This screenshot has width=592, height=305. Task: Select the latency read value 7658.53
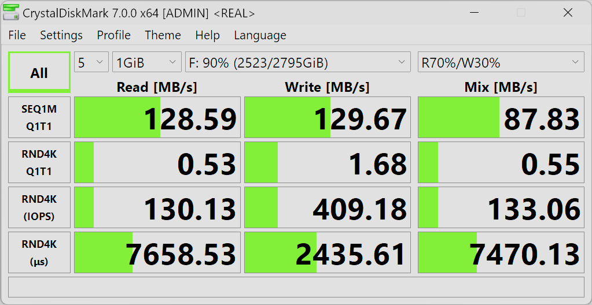tap(157, 252)
